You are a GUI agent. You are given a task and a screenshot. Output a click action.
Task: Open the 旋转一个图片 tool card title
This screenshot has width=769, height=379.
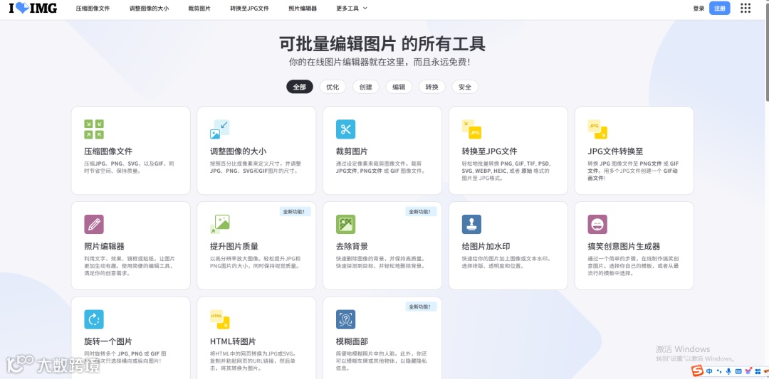tap(108, 341)
